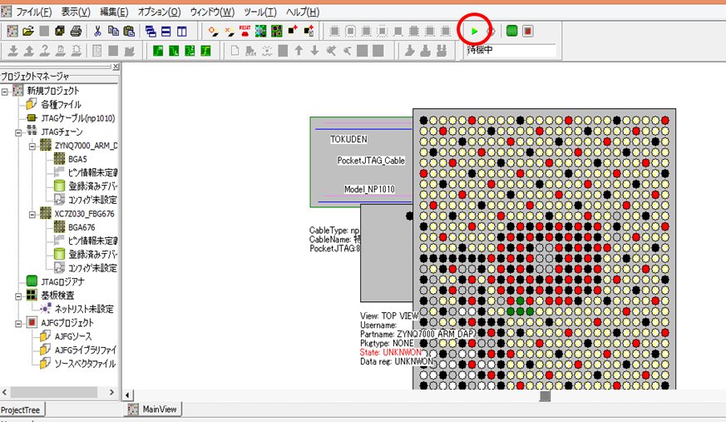Click the 待機中 status field
The image size is (726, 422).
(x=510, y=51)
